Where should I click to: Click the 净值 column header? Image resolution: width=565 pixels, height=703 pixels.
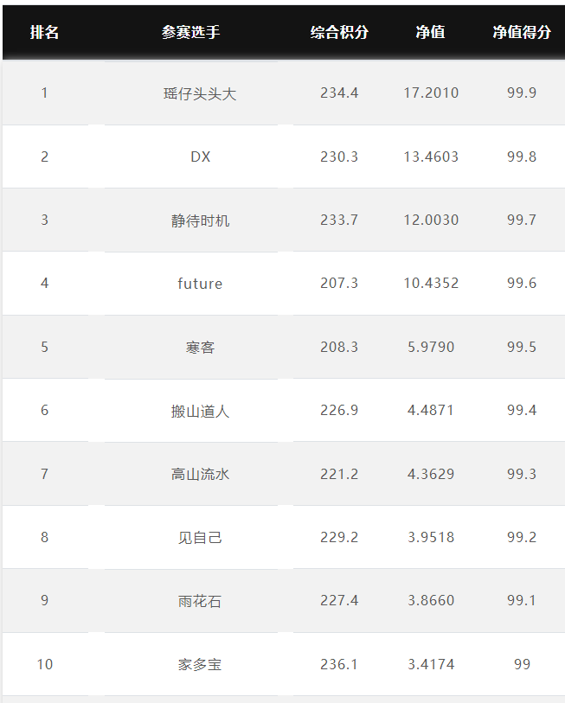(430, 32)
